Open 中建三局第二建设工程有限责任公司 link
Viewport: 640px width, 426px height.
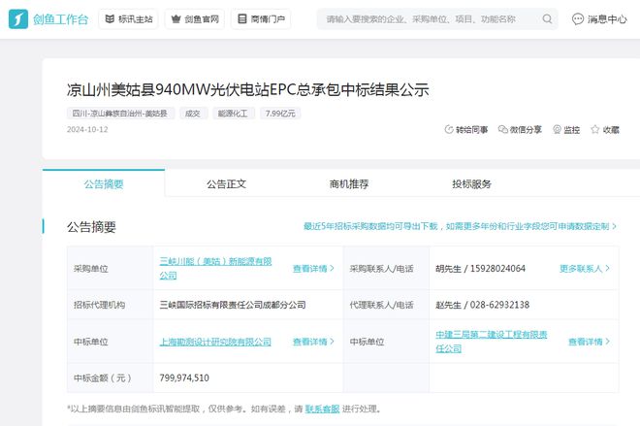(x=492, y=342)
